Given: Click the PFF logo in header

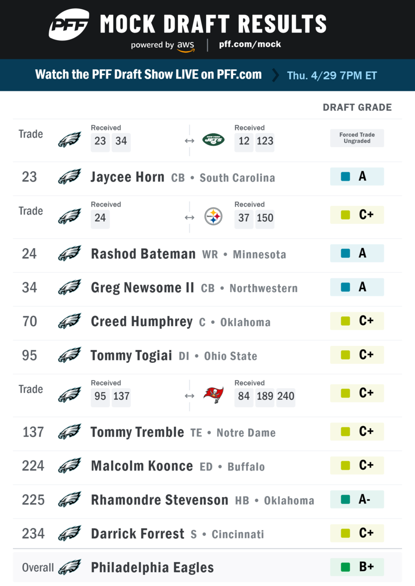Looking at the screenshot, I should [69, 24].
